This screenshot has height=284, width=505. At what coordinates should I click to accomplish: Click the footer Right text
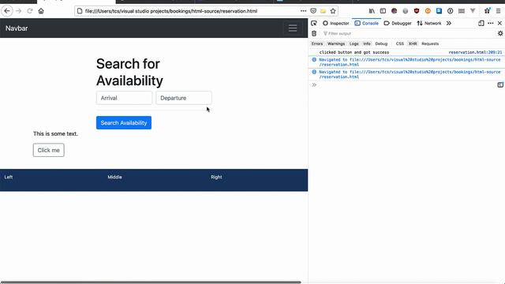click(216, 177)
